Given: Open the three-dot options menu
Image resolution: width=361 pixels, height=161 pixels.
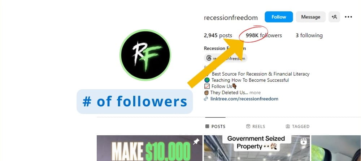Looking at the screenshot, I should pyautogui.click(x=348, y=17).
